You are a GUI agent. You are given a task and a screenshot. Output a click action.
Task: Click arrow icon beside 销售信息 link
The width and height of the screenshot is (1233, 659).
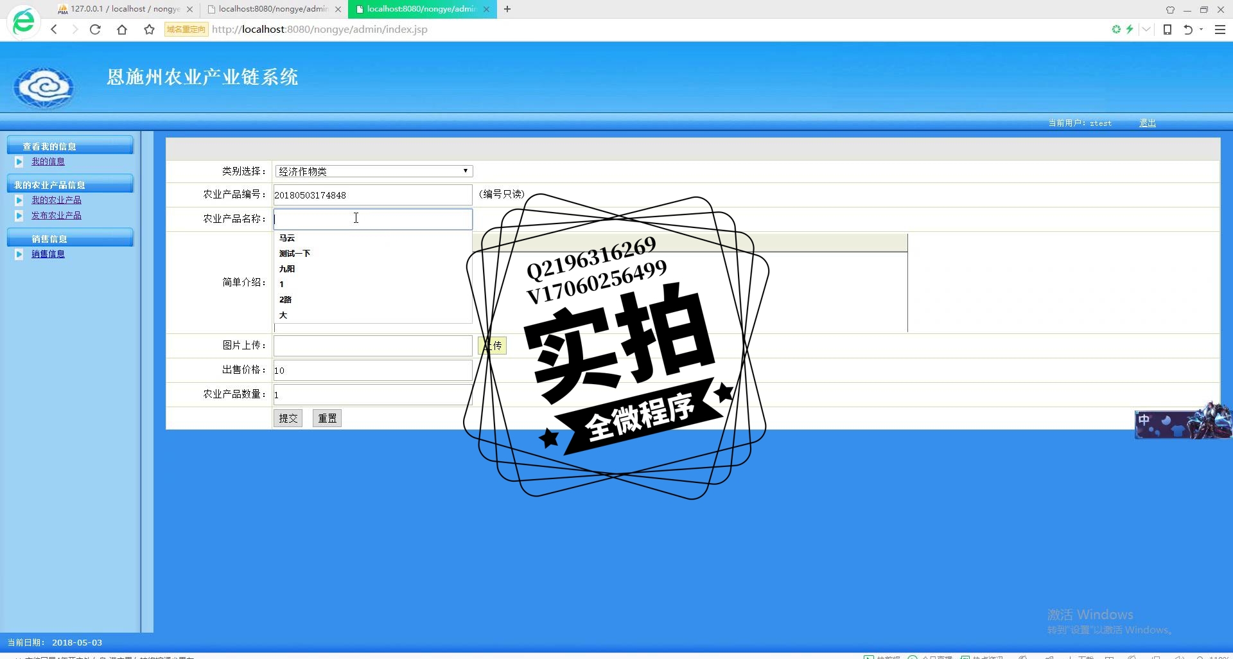[x=19, y=254]
